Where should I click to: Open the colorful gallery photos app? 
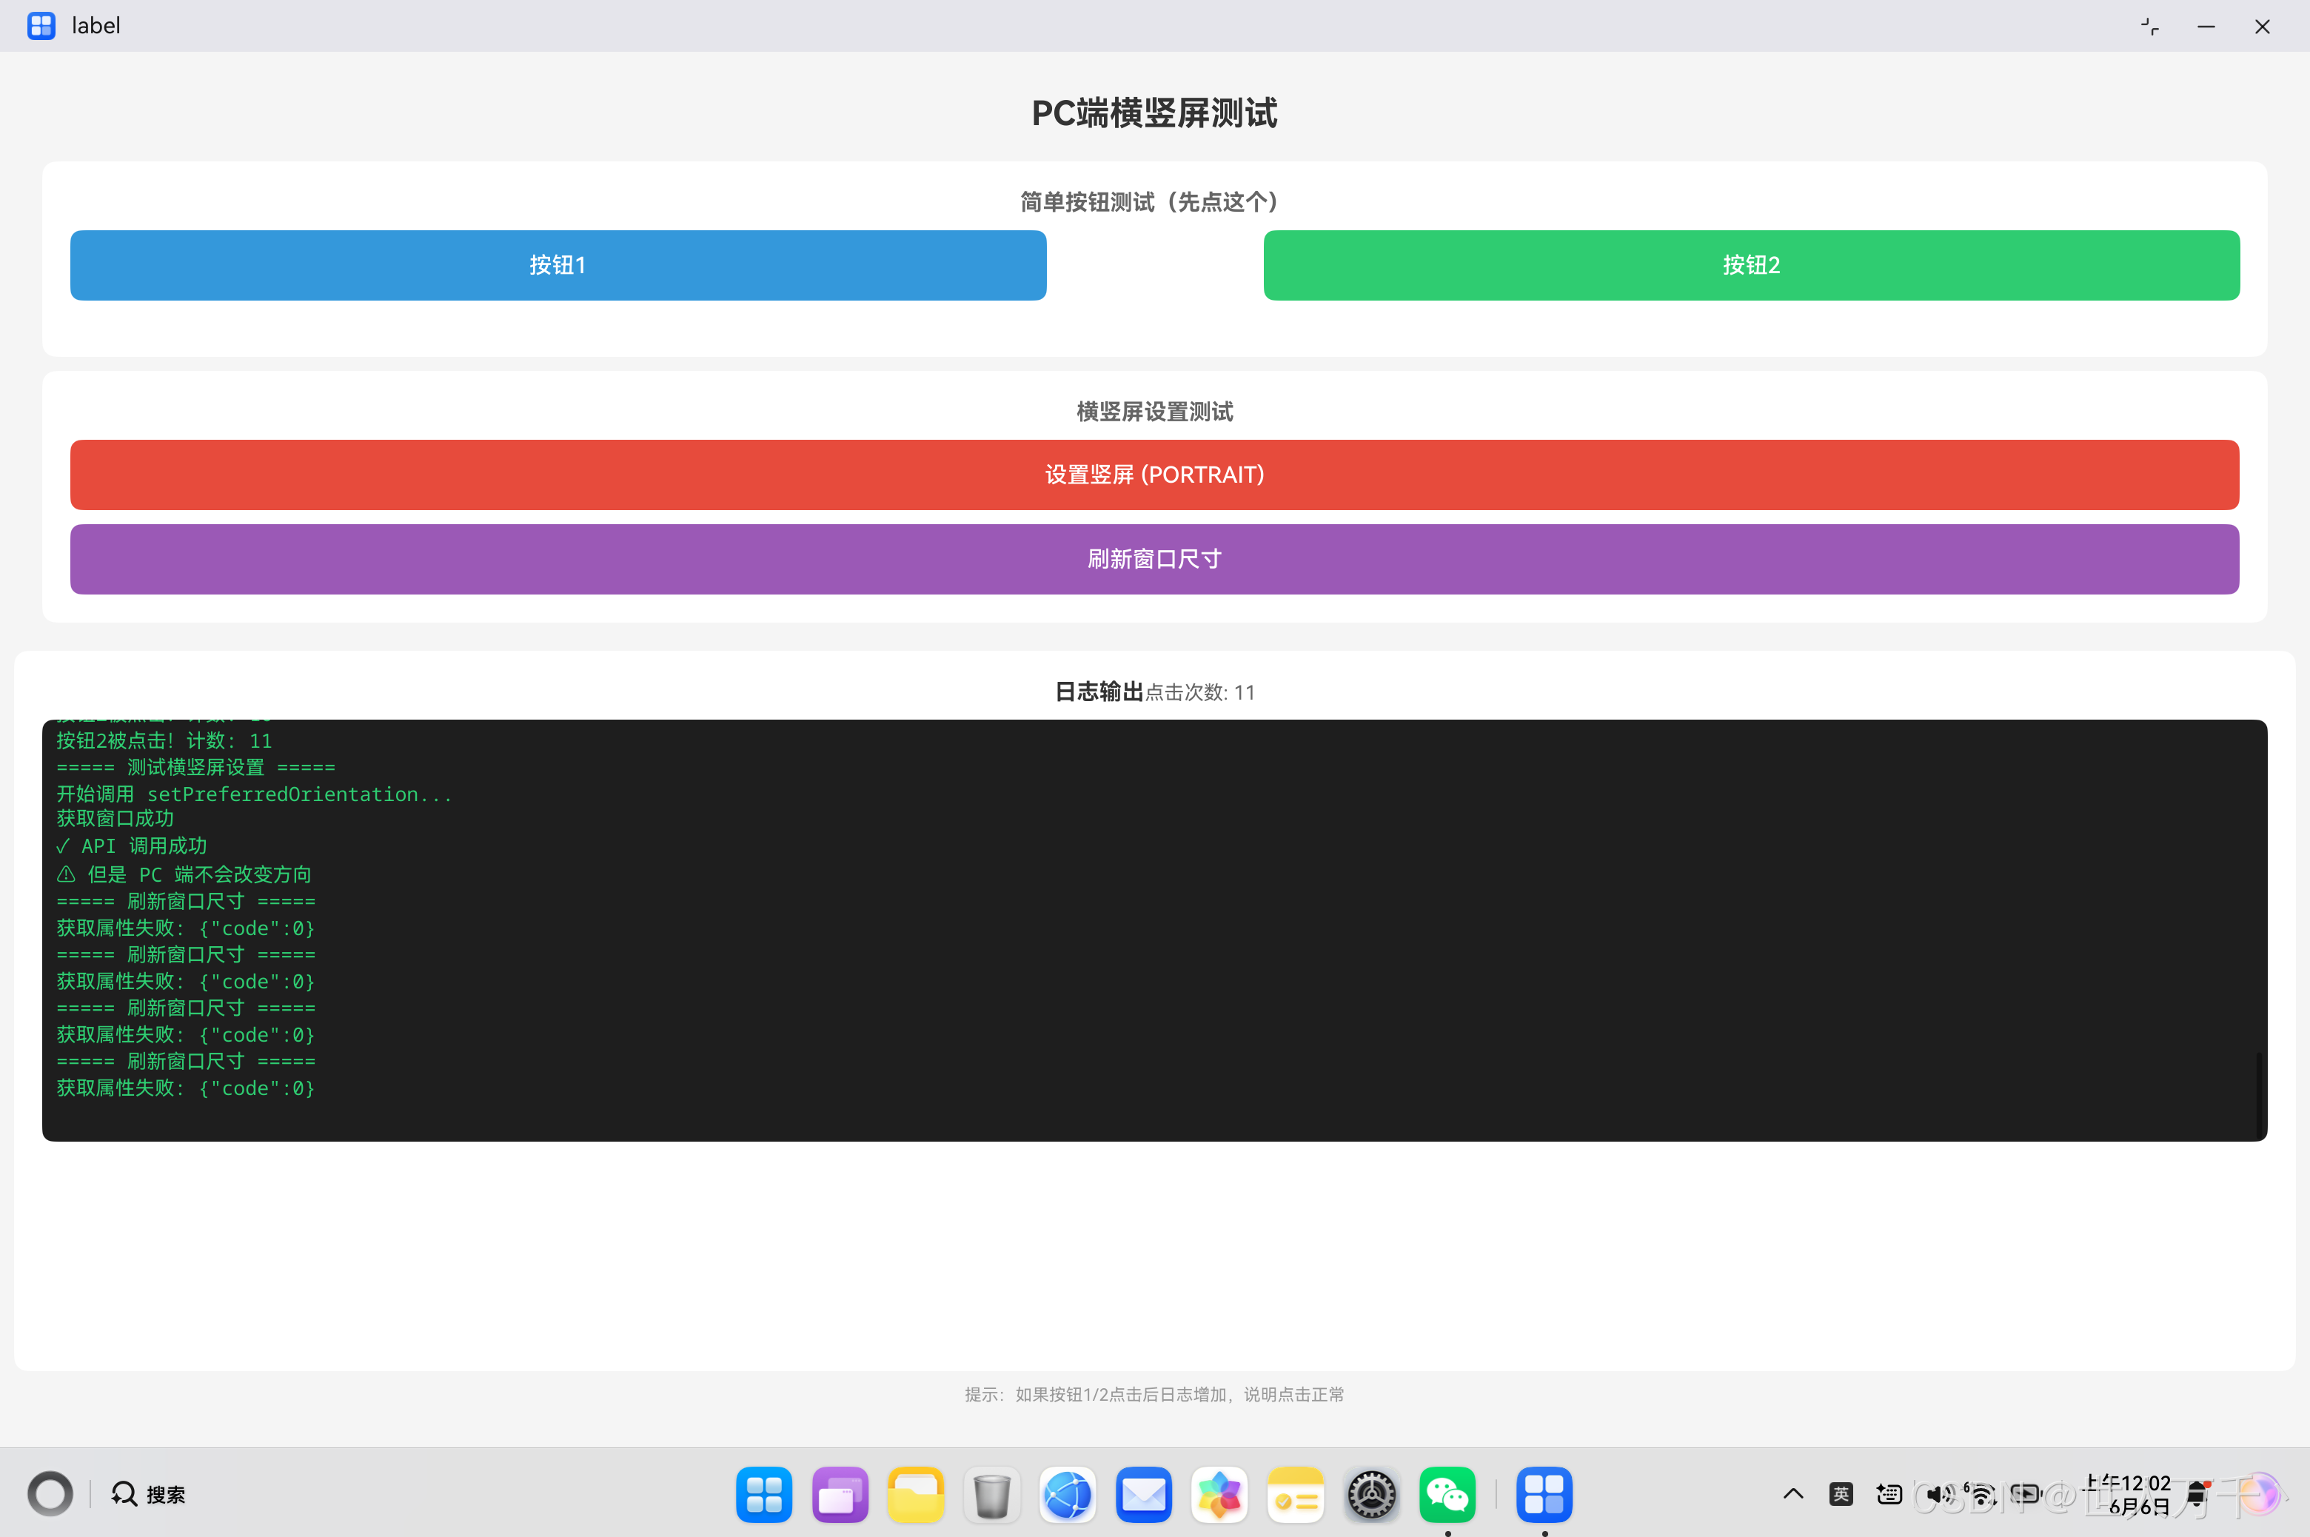1219,1494
